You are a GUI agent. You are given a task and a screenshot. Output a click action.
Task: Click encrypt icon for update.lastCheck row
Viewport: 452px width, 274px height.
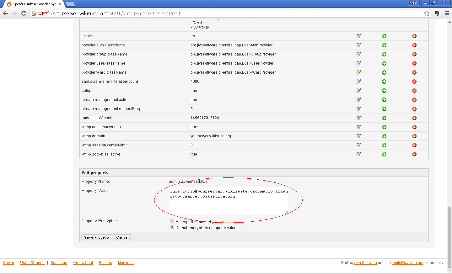coord(384,118)
